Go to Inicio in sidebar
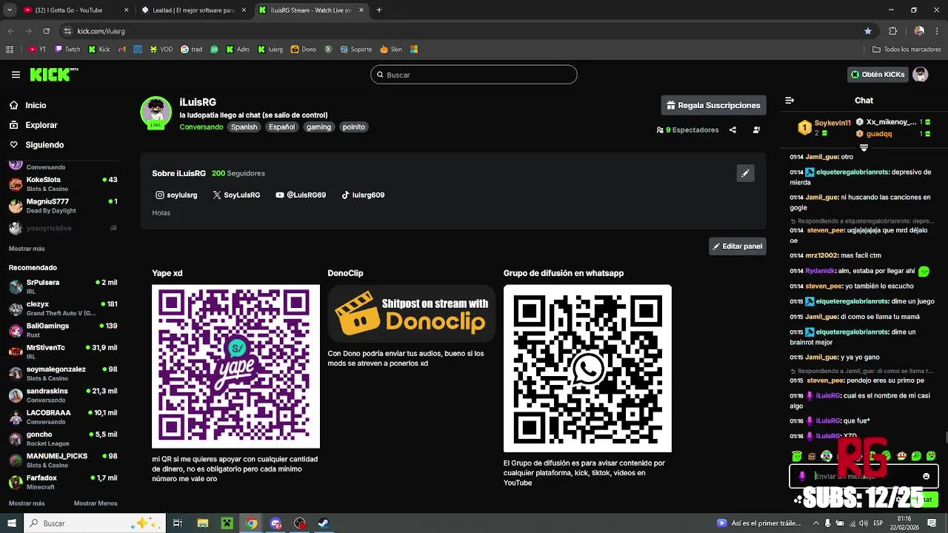Image resolution: width=948 pixels, height=533 pixels. 36,105
